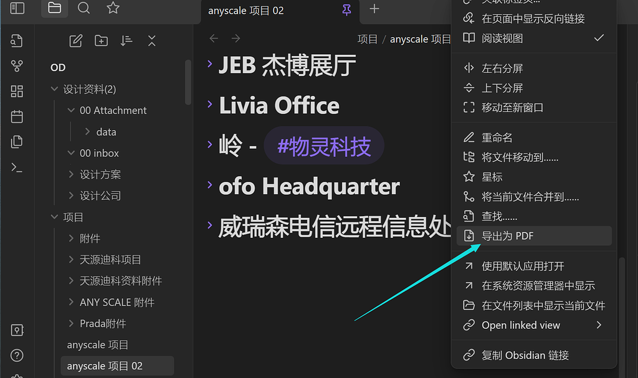Open the search magnifier icon in sidebar
The image size is (638, 378).
coord(84,8)
